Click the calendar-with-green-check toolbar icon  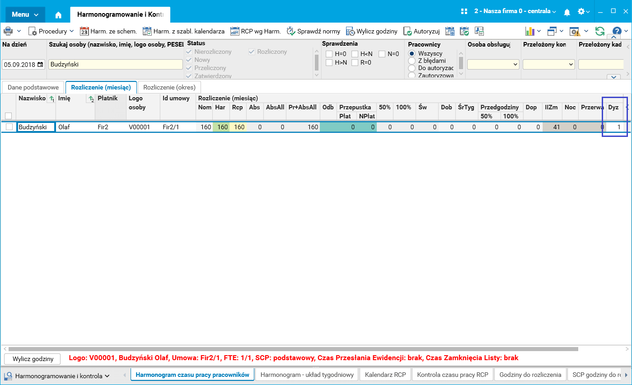pos(464,31)
